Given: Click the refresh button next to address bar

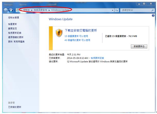Looking at the screenshot, I should point(117,10).
